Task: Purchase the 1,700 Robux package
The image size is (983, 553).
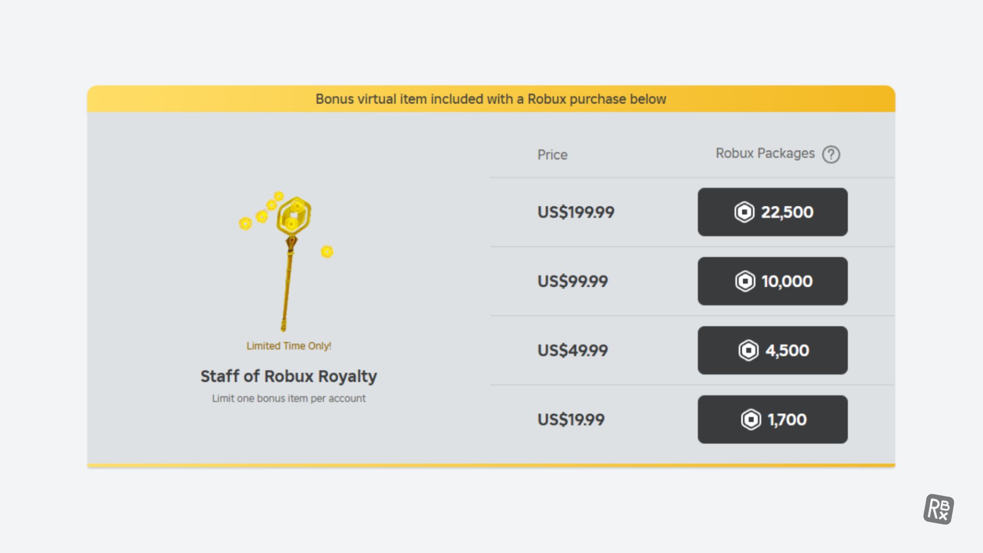Action: (x=773, y=419)
